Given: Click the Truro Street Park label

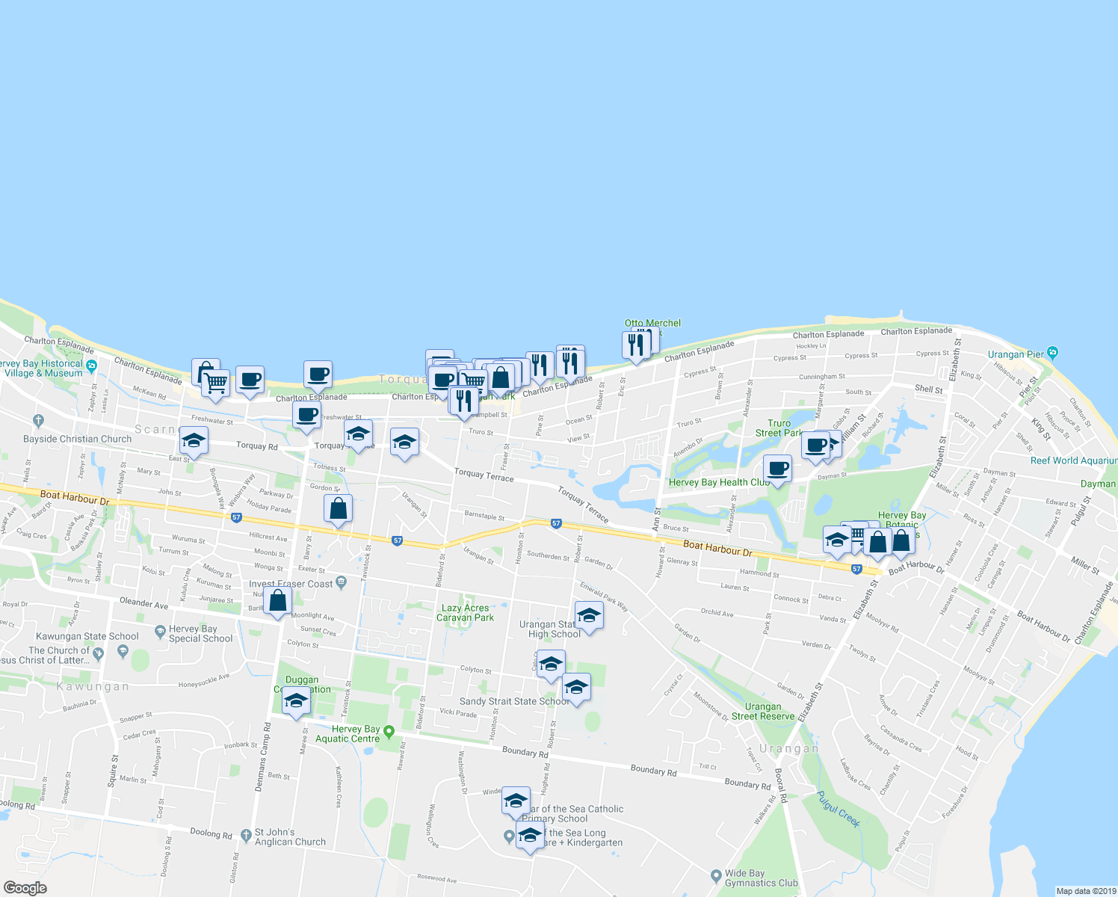Looking at the screenshot, I should click(x=779, y=428).
